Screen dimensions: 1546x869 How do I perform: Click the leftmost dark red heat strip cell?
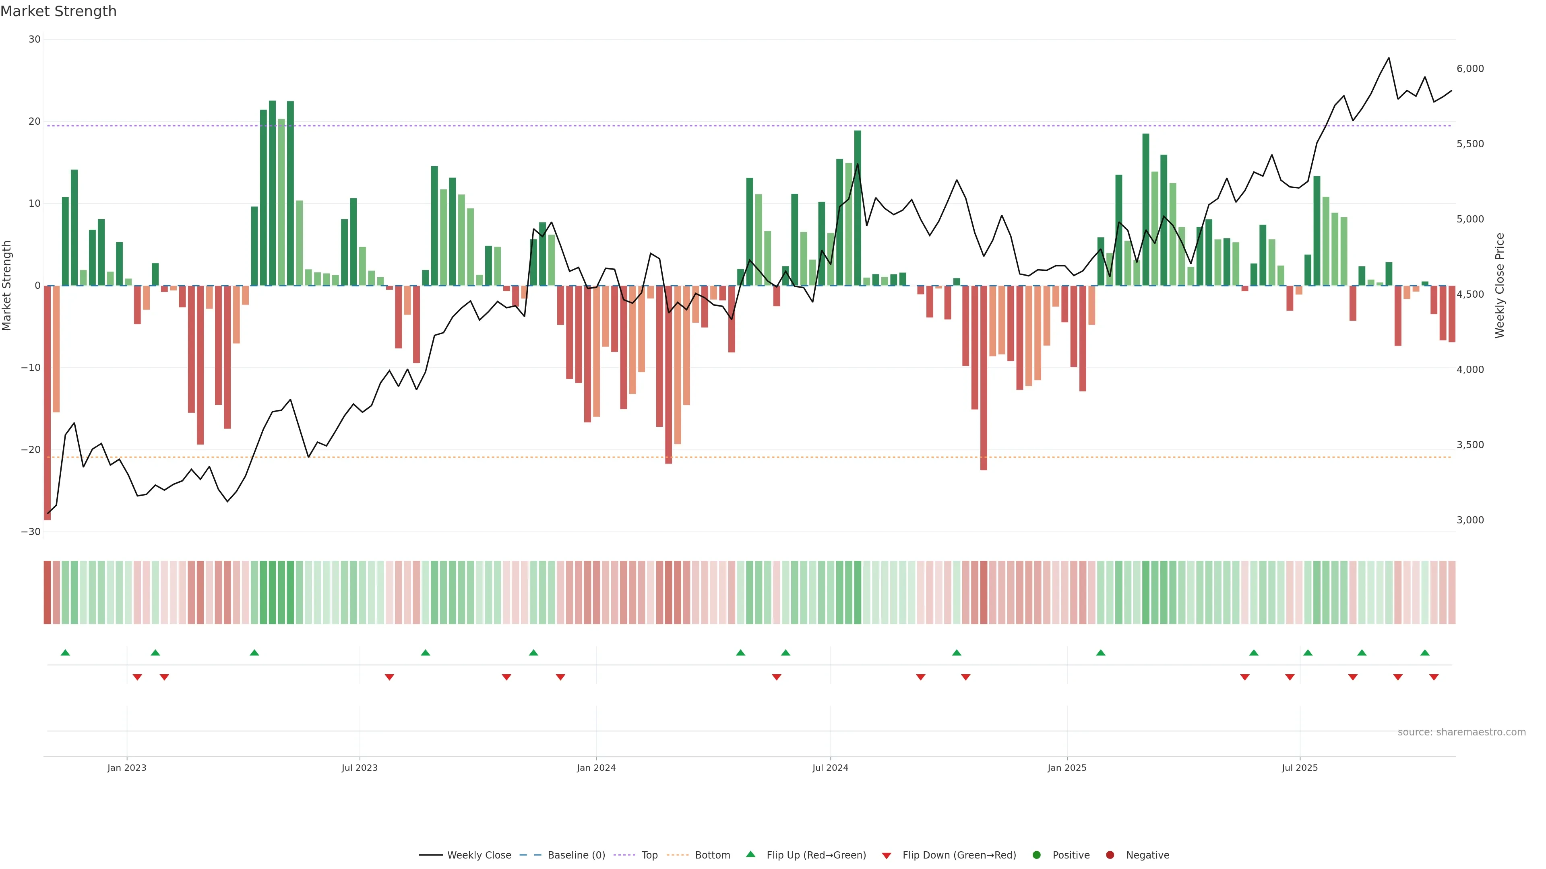pyautogui.click(x=48, y=592)
